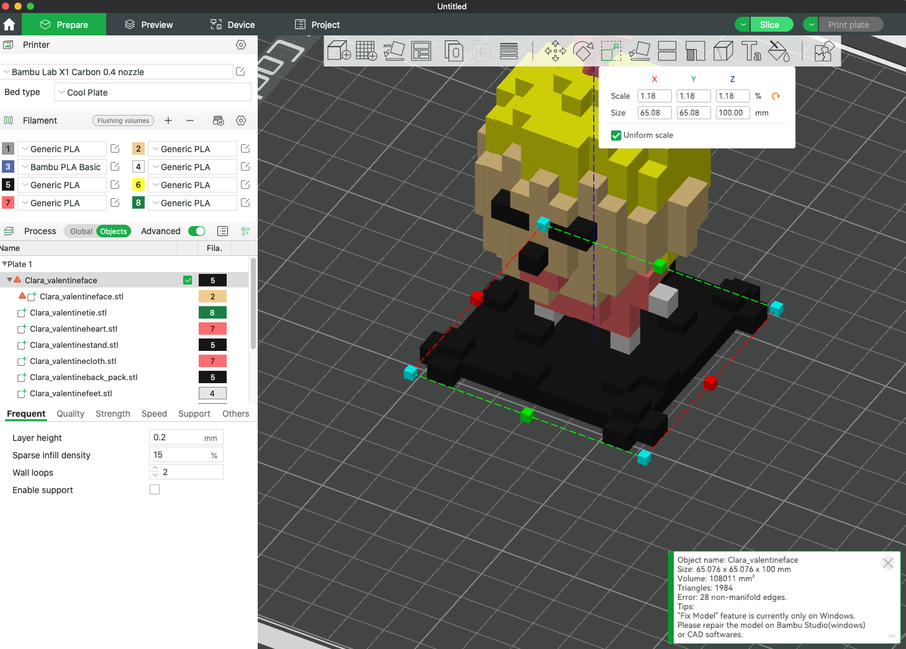Viewport: 906px width, 649px height.
Task: Click the Slice button
Action: (x=771, y=24)
